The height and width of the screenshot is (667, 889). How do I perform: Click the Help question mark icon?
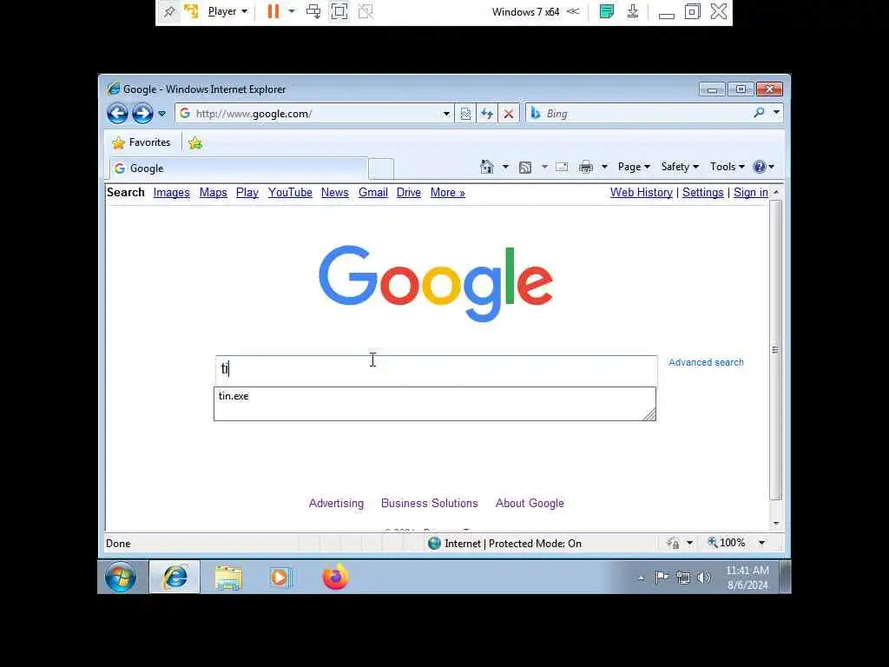760,167
